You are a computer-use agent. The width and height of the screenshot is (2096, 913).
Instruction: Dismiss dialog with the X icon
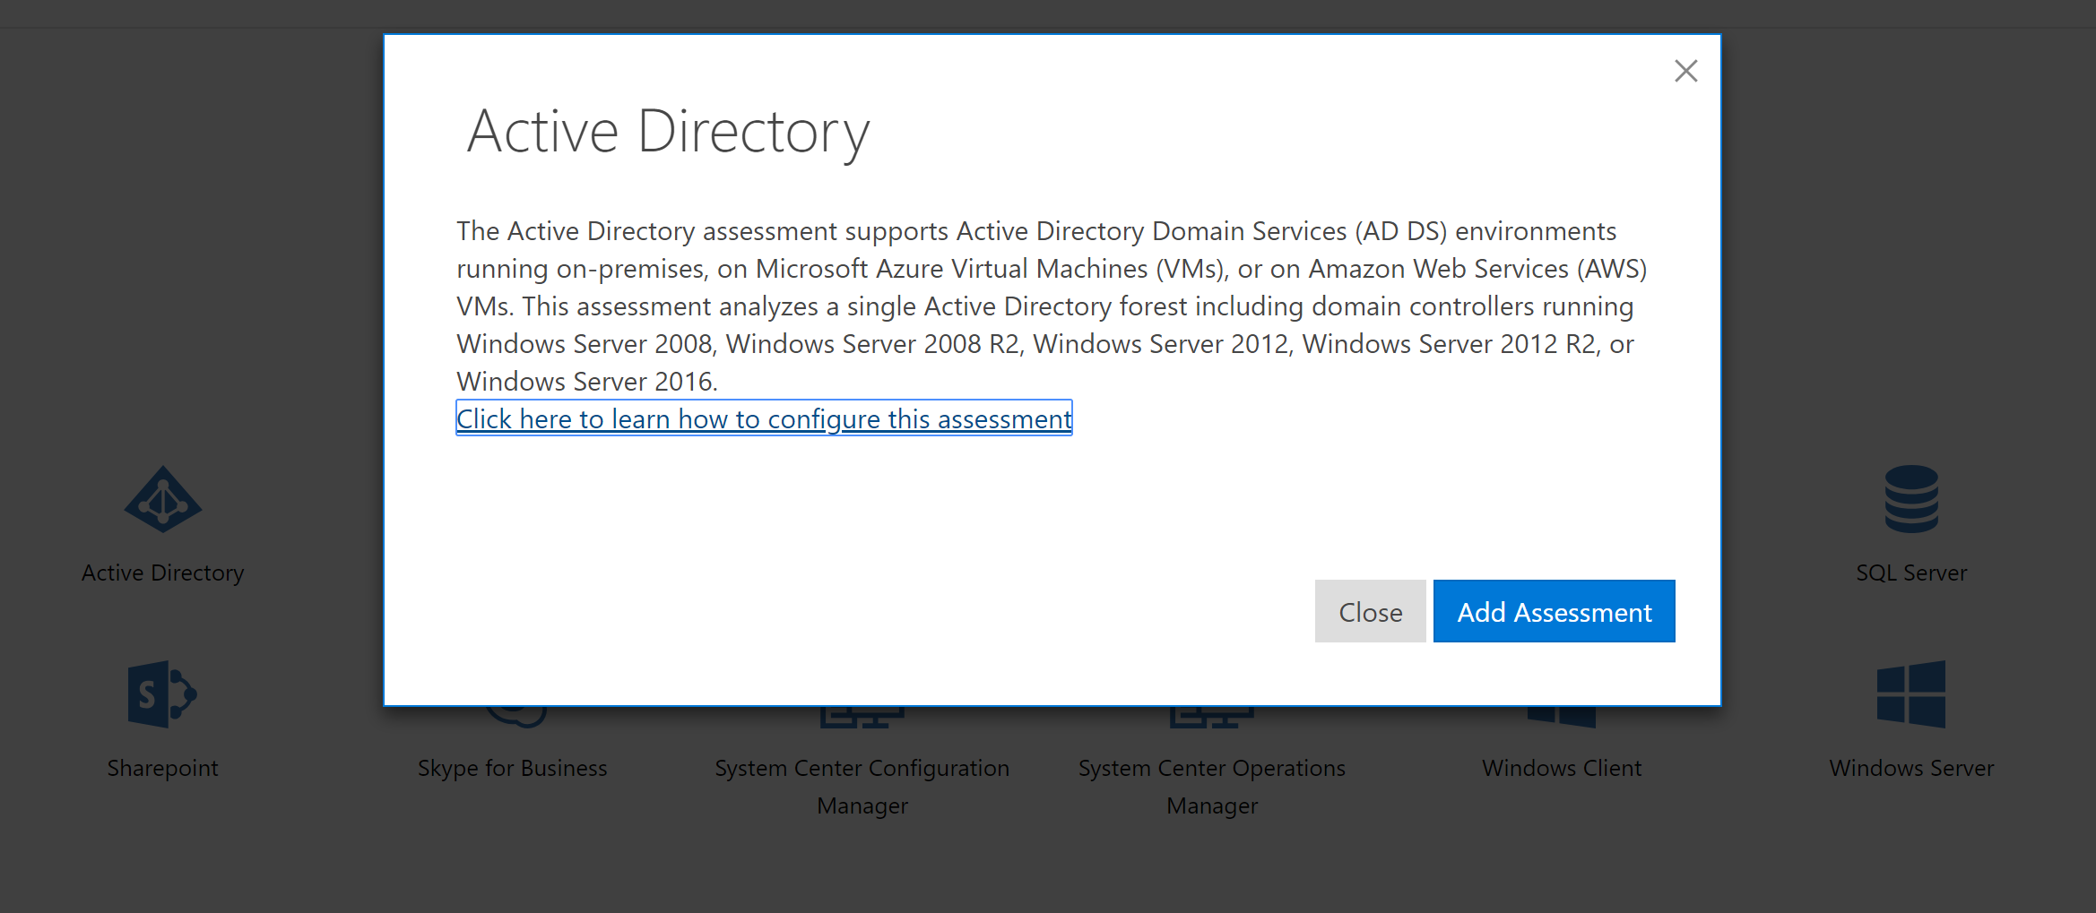[x=1685, y=71]
